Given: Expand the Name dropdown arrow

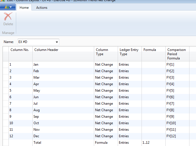Looking at the screenshot, I should [x=57, y=42].
